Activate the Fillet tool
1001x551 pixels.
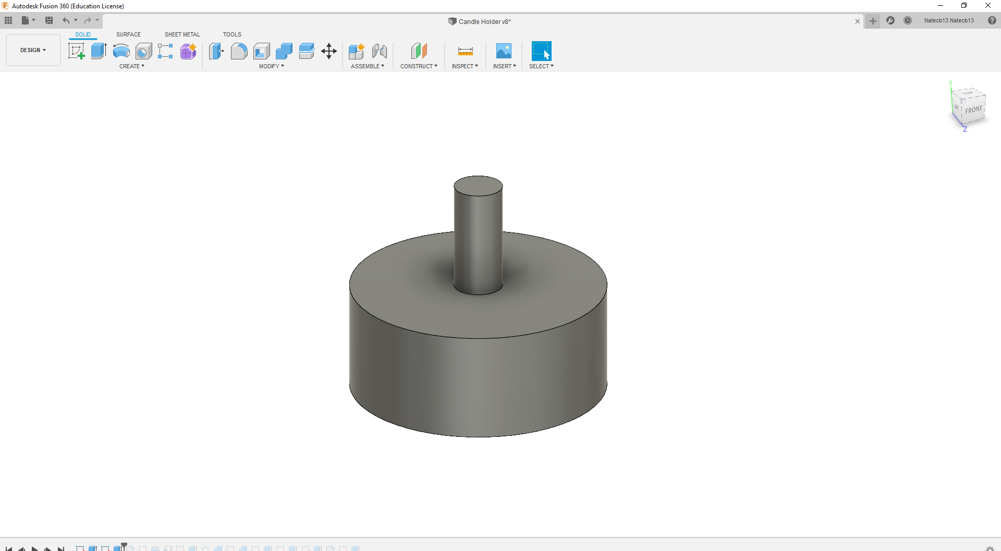tap(239, 51)
